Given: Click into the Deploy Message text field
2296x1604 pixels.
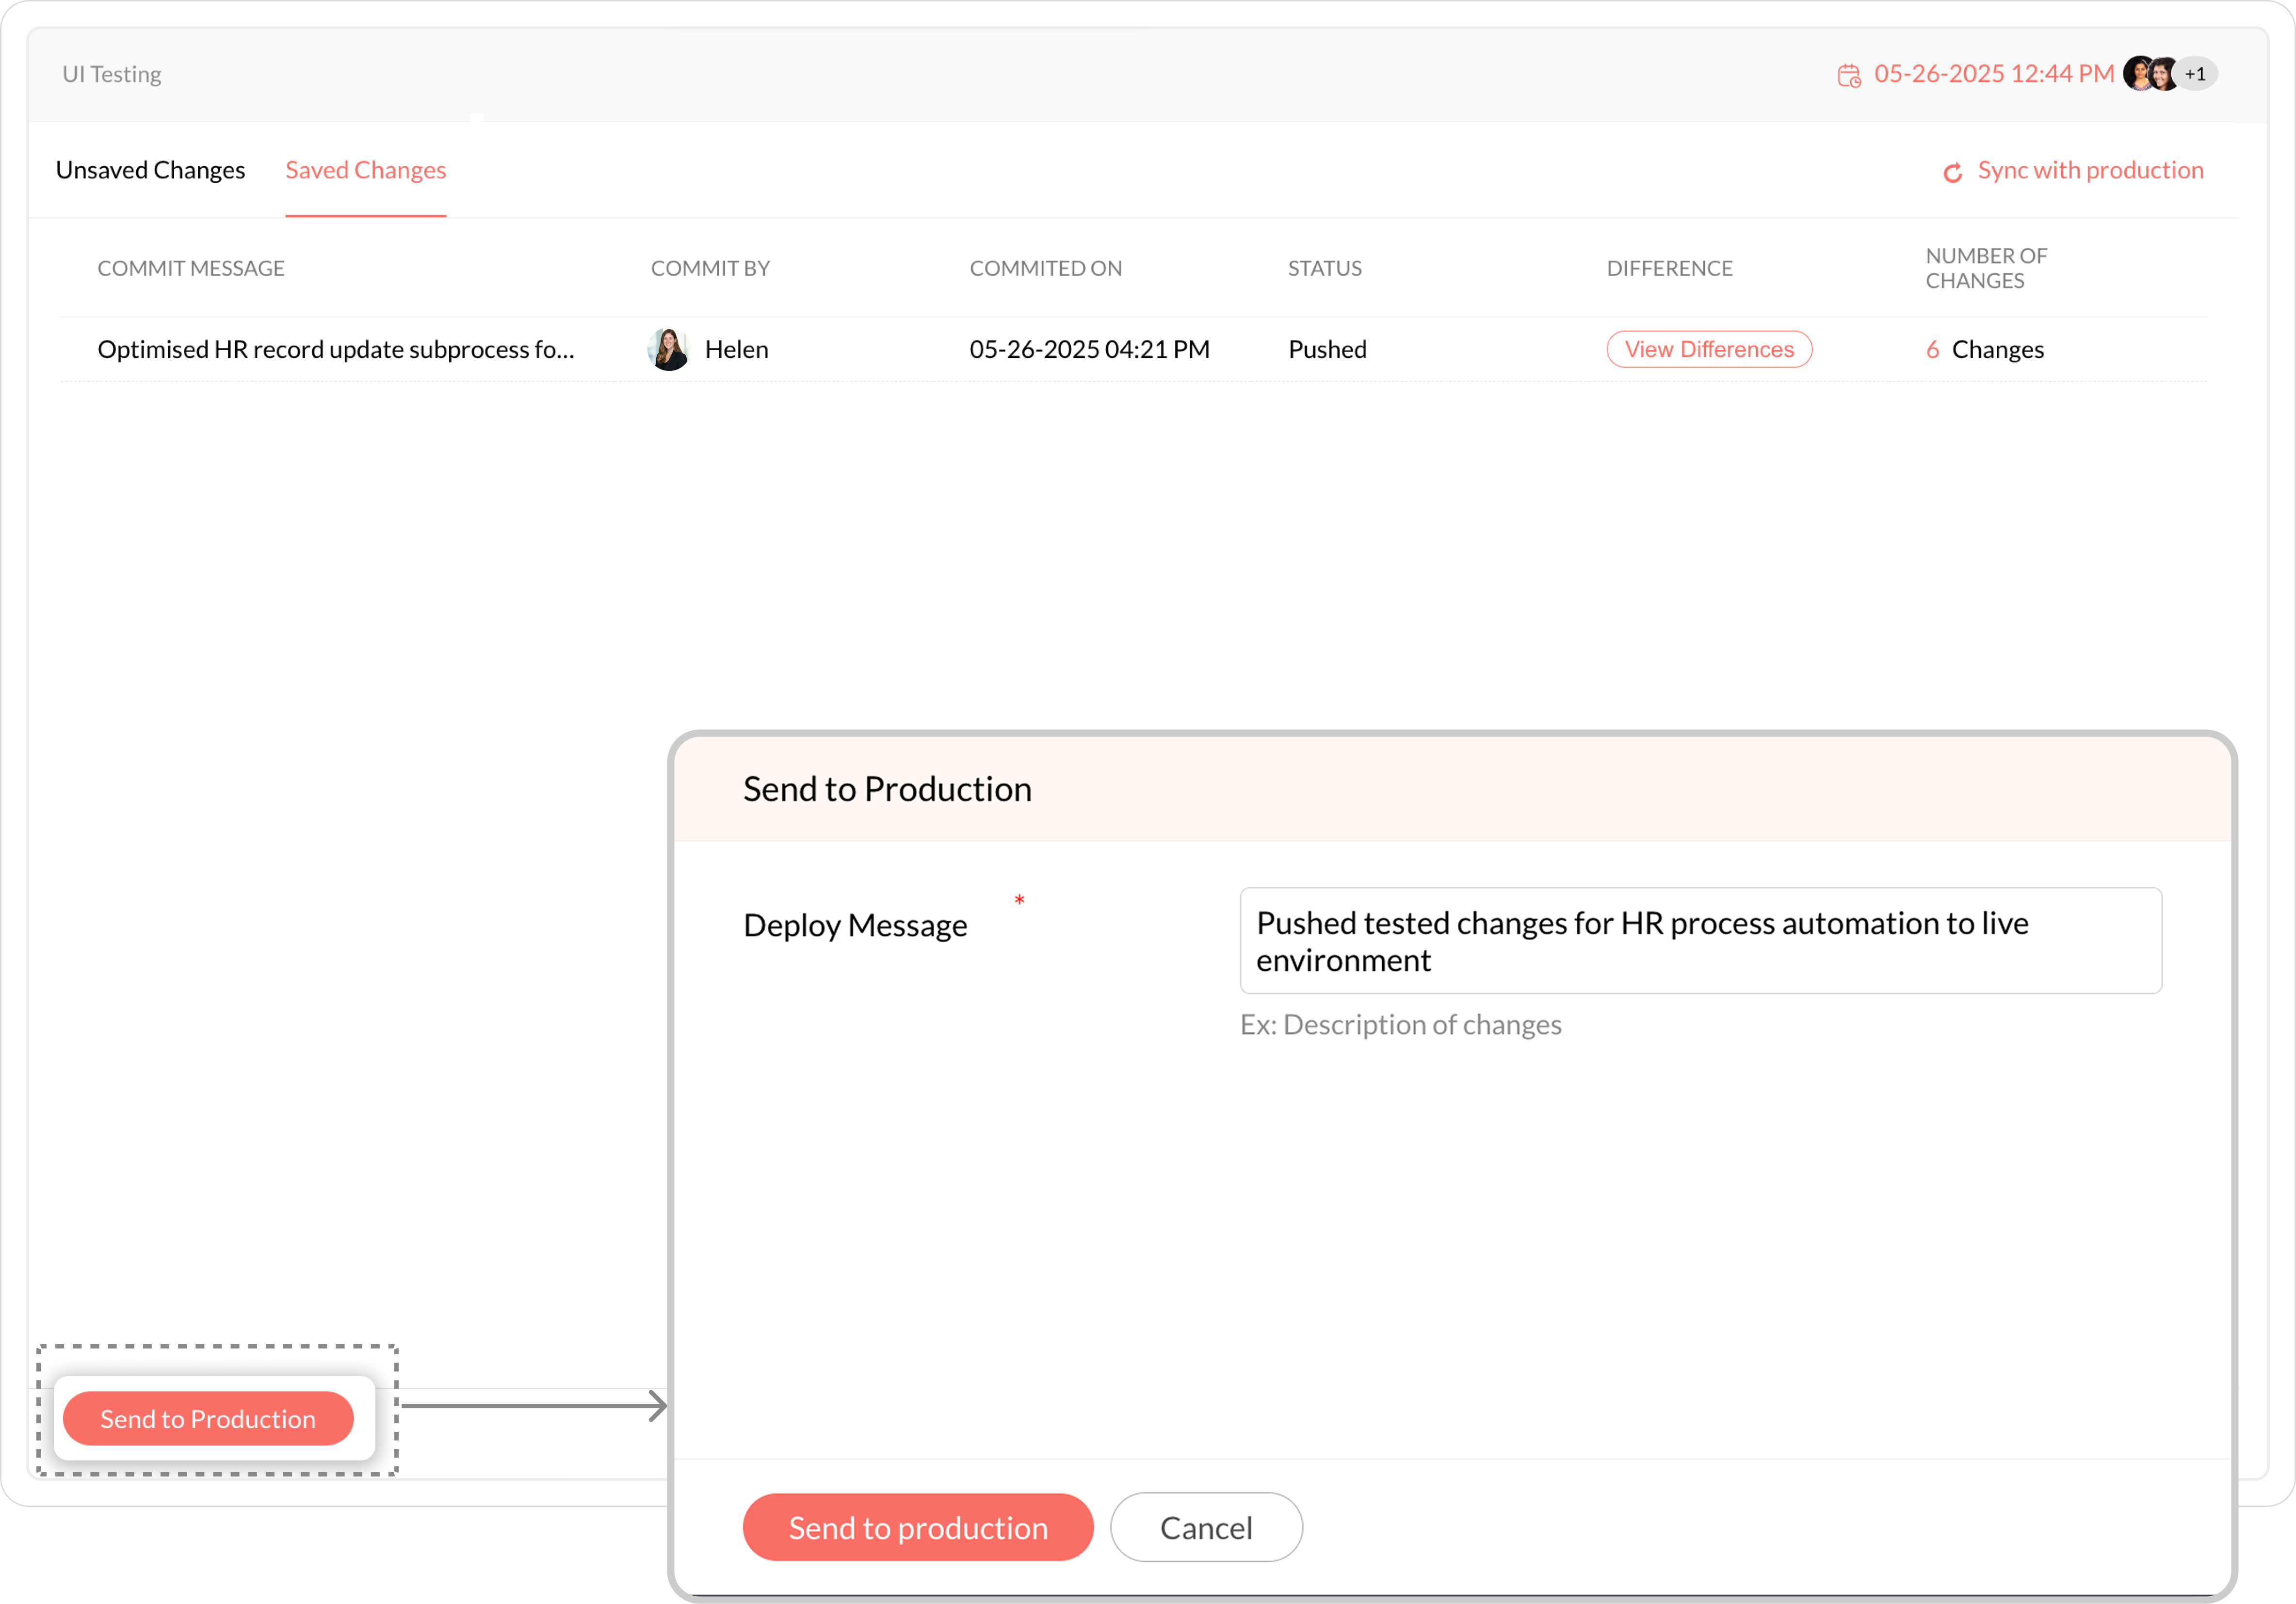Looking at the screenshot, I should (1699, 940).
